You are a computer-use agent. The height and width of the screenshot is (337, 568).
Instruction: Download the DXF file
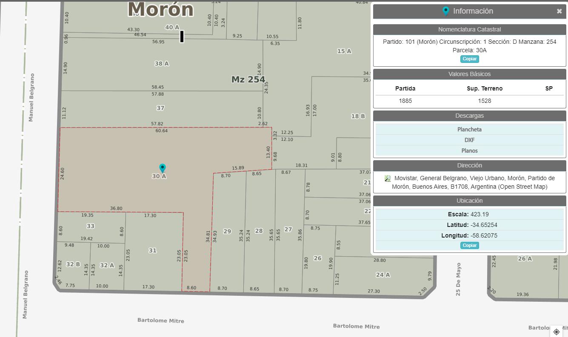pos(469,140)
